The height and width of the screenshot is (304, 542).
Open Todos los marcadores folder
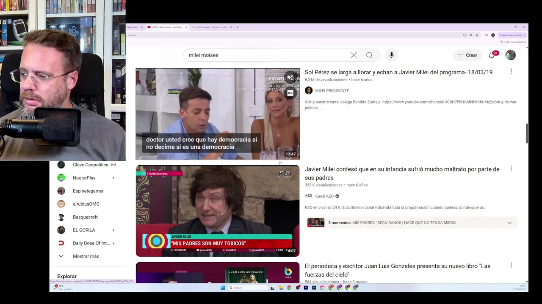(513, 42)
